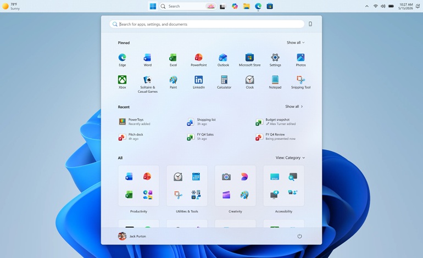This screenshot has width=423, height=258.
Task: Launch PowerPoint from Pinned apps
Action: [x=198, y=60]
